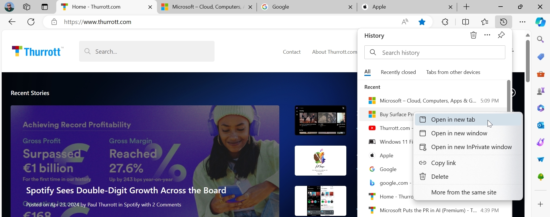
Task: Open the Contact link on Thurrott
Action: pos(292,52)
